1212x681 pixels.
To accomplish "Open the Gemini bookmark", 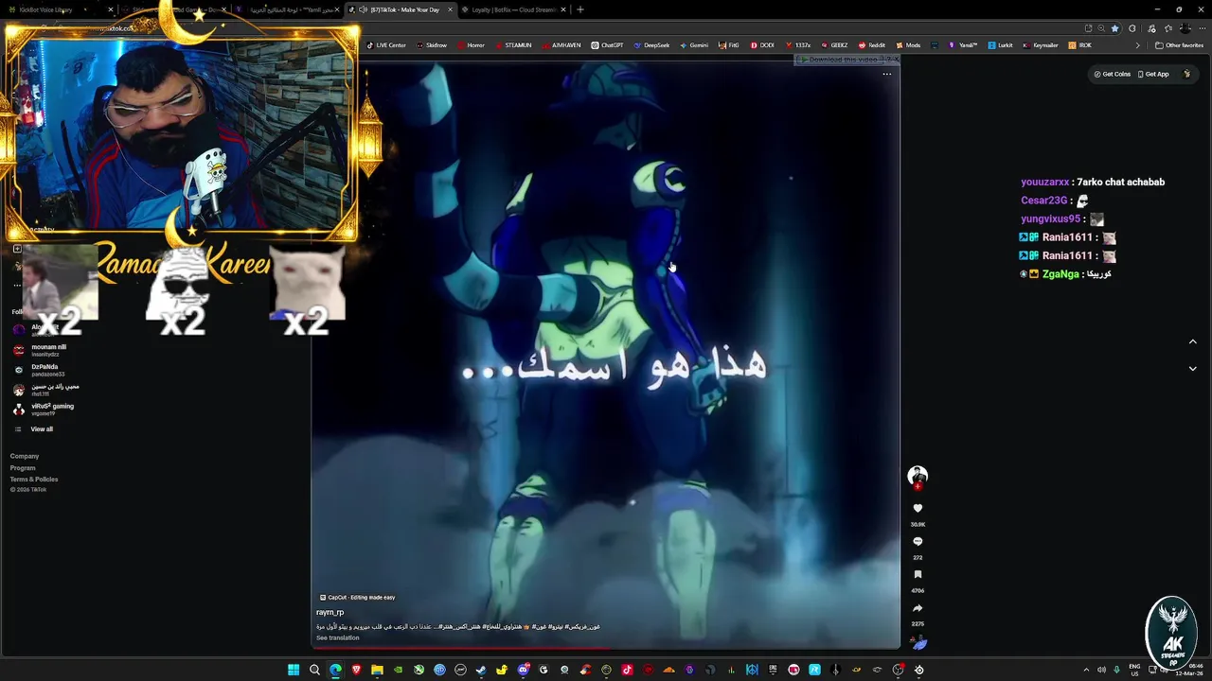I will click(x=694, y=45).
